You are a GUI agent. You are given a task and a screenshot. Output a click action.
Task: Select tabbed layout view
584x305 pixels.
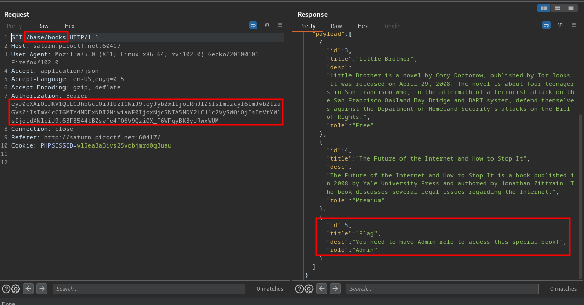(x=570, y=8)
